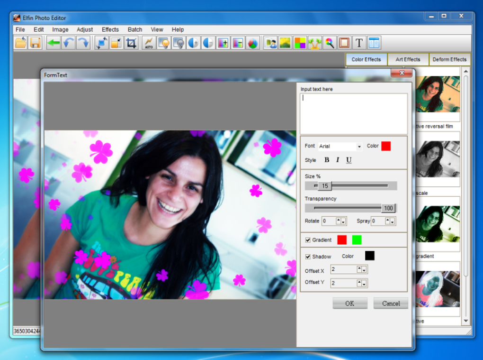Image resolution: width=483 pixels, height=360 pixels.
Task: Click the brighten lightbulb icon
Action: point(163,43)
